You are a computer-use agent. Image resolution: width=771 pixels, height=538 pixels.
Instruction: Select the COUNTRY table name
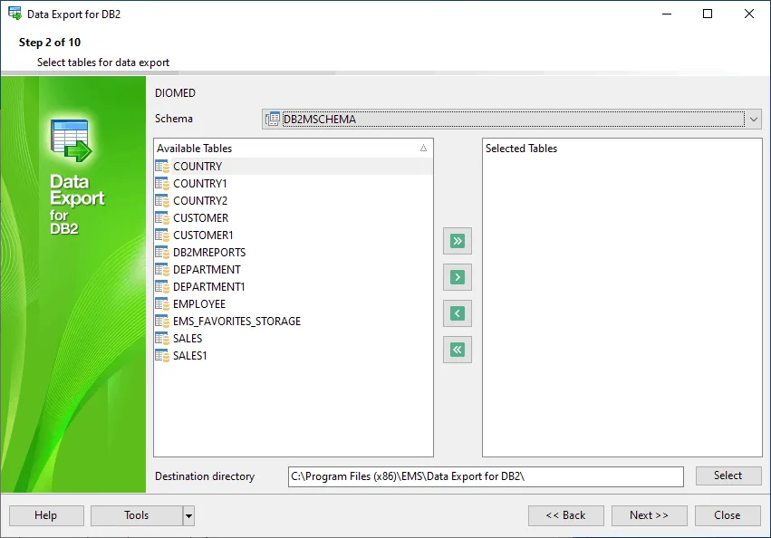[x=198, y=167]
